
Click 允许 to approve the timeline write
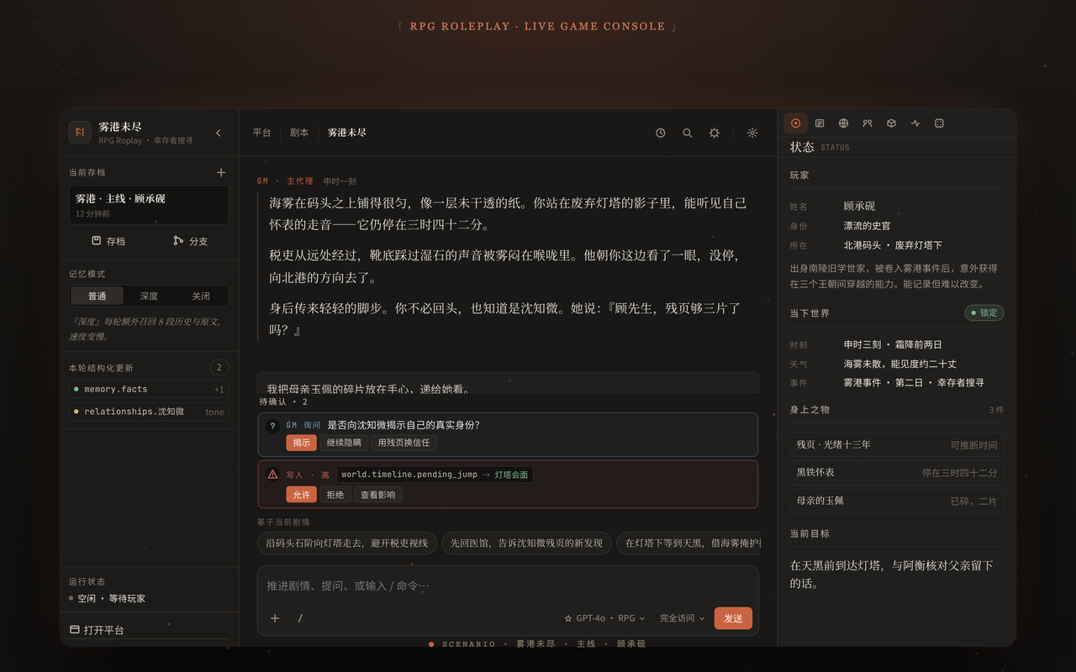point(302,495)
